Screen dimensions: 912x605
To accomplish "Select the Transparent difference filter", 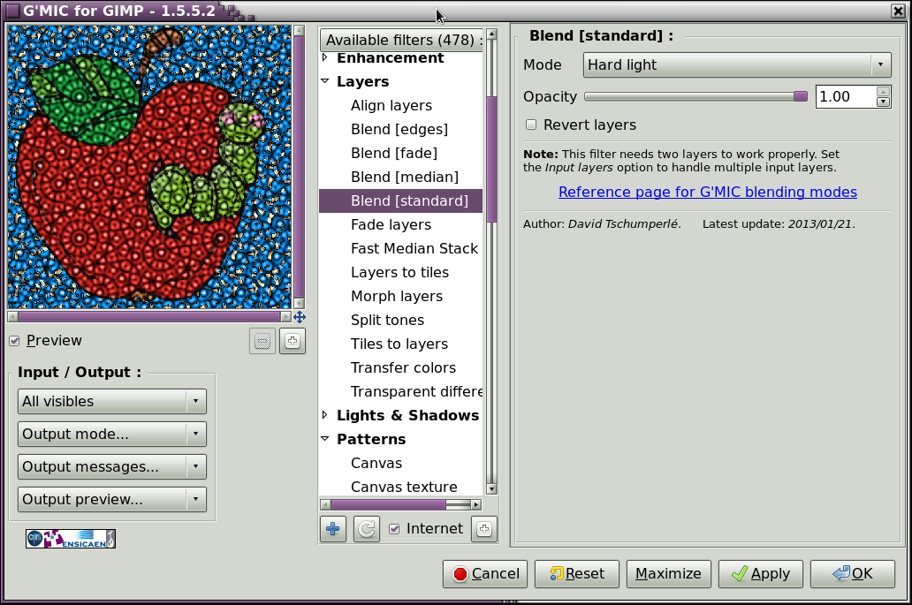I will 400,391.
